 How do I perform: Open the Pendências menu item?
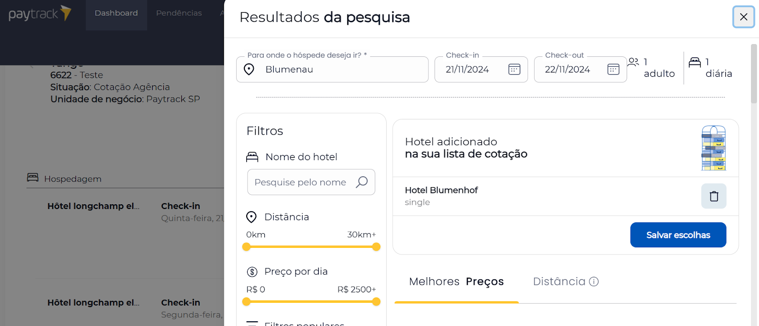(179, 13)
